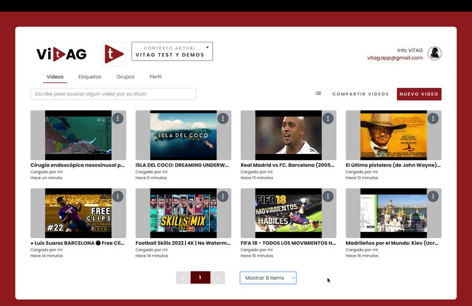This screenshot has width=472, height=306.
Task: Switch to list view icon
Action: pyautogui.click(x=318, y=93)
